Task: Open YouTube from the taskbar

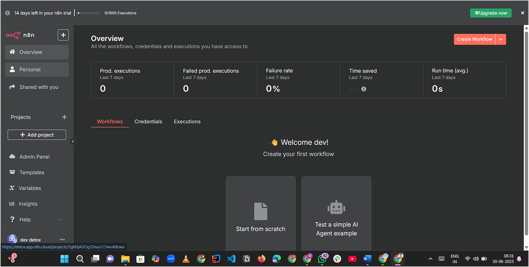Action: [352, 259]
